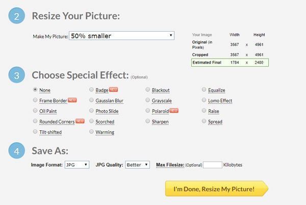Click the NEW badge beside Badge effect
Screen dimensions: 306x205
pos(113,90)
